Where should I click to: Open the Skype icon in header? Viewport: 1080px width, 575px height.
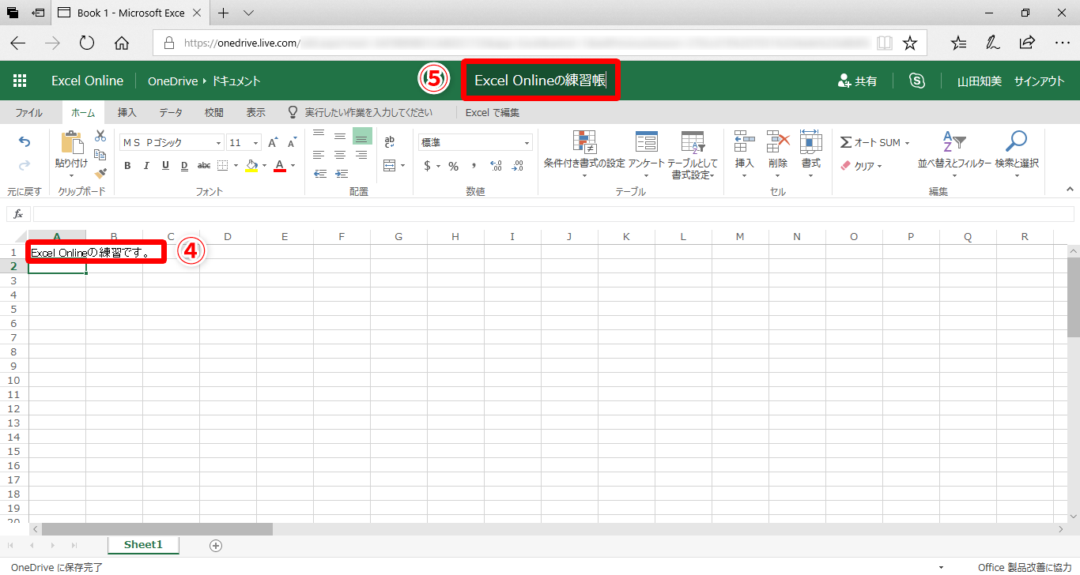pyautogui.click(x=917, y=81)
